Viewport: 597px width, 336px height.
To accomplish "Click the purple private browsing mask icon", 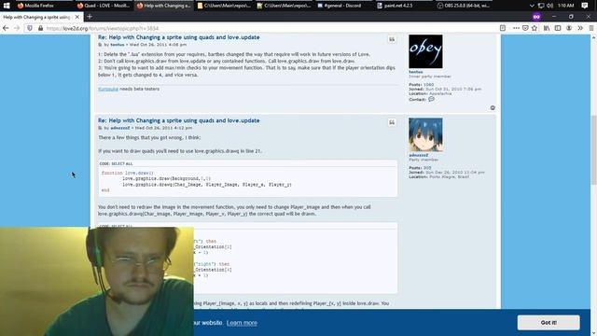I will 536,17.
